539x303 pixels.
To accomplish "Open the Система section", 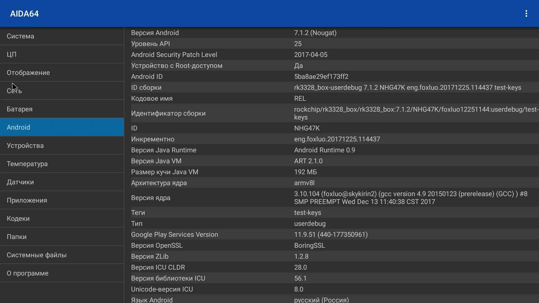I will tap(62, 36).
